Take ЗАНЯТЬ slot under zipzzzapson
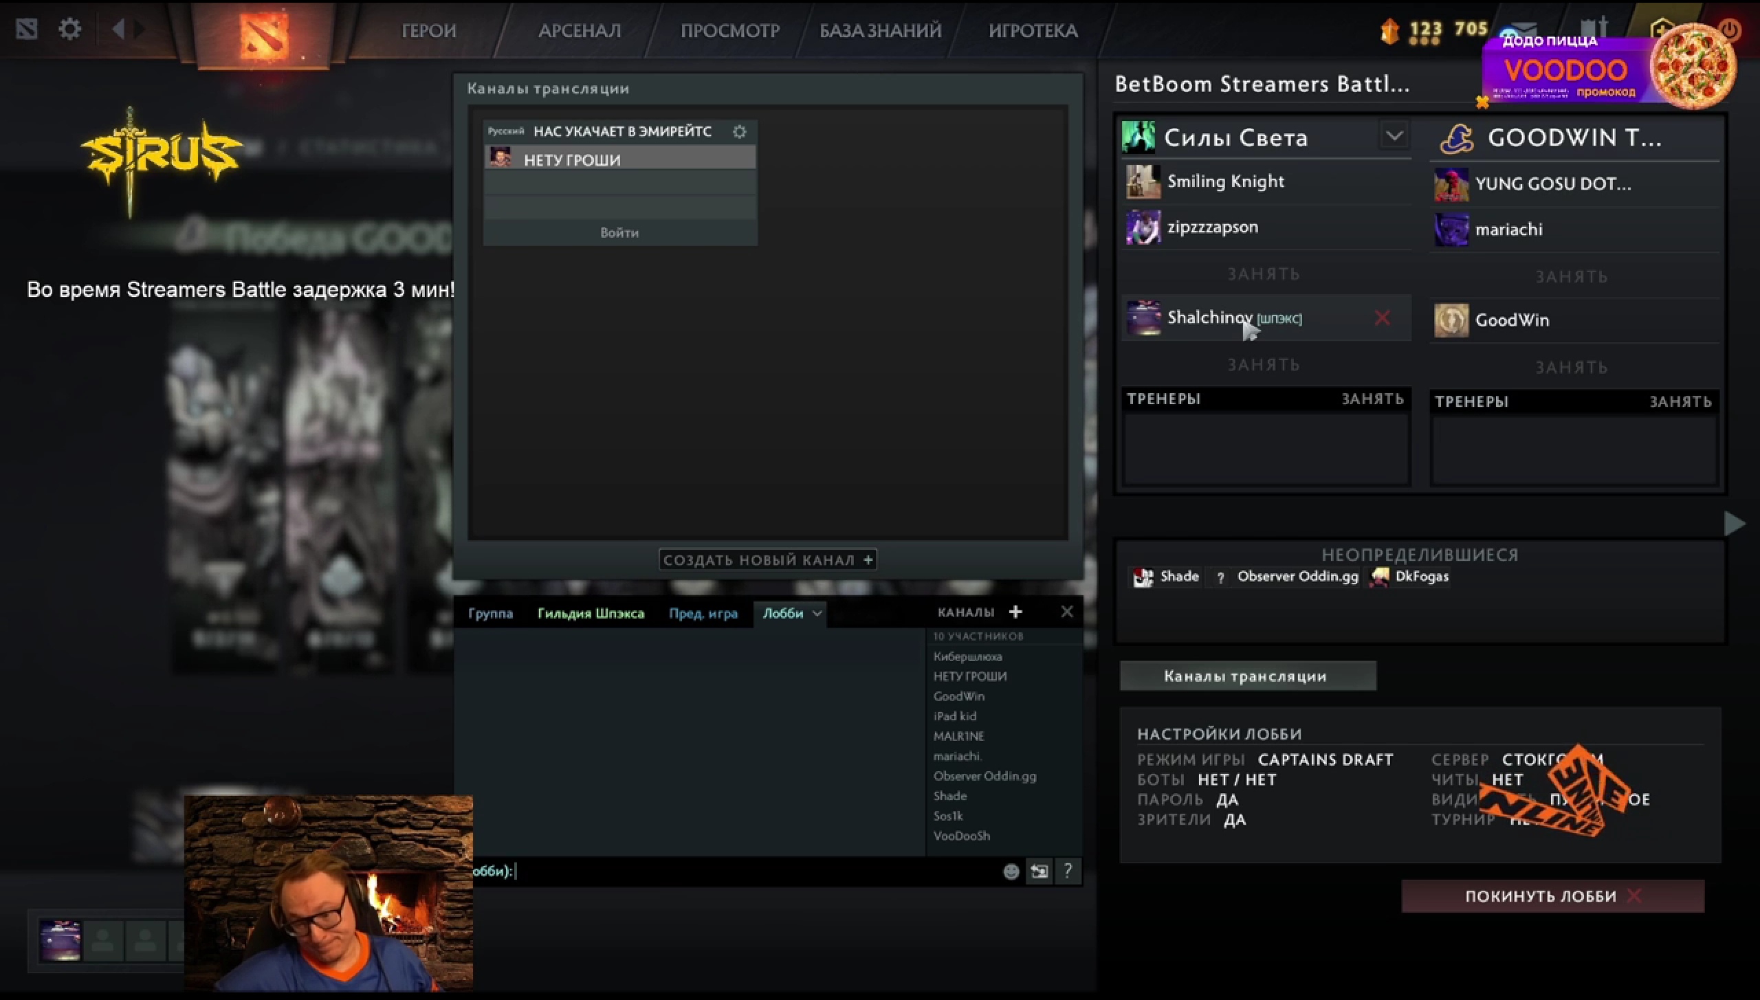The height and width of the screenshot is (1000, 1760). (x=1264, y=274)
